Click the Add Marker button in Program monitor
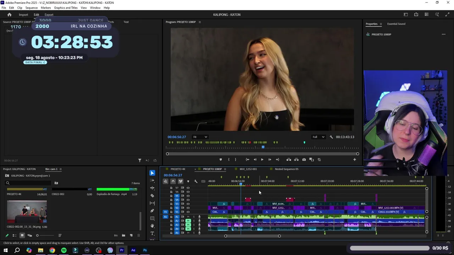This screenshot has width=454, height=255. tap(221, 159)
